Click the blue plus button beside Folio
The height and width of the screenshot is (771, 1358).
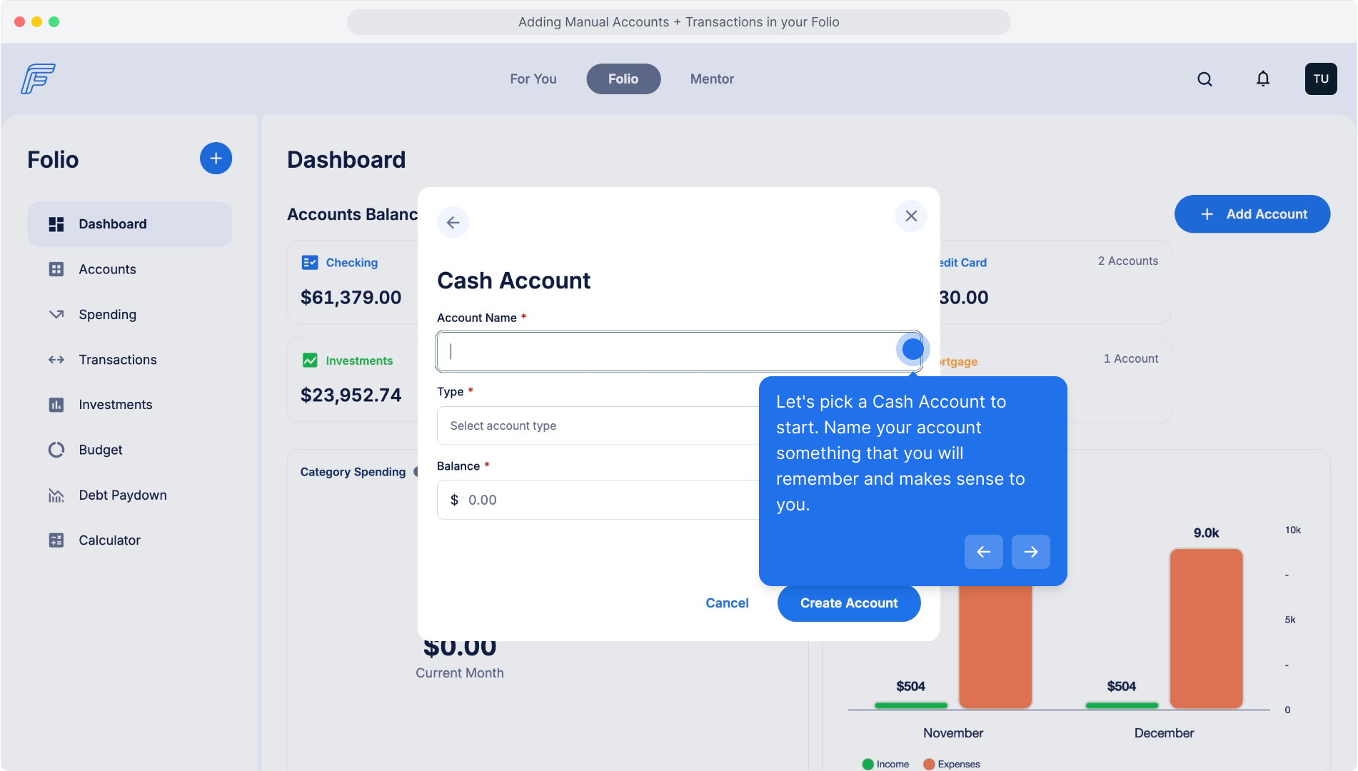pyautogui.click(x=216, y=158)
